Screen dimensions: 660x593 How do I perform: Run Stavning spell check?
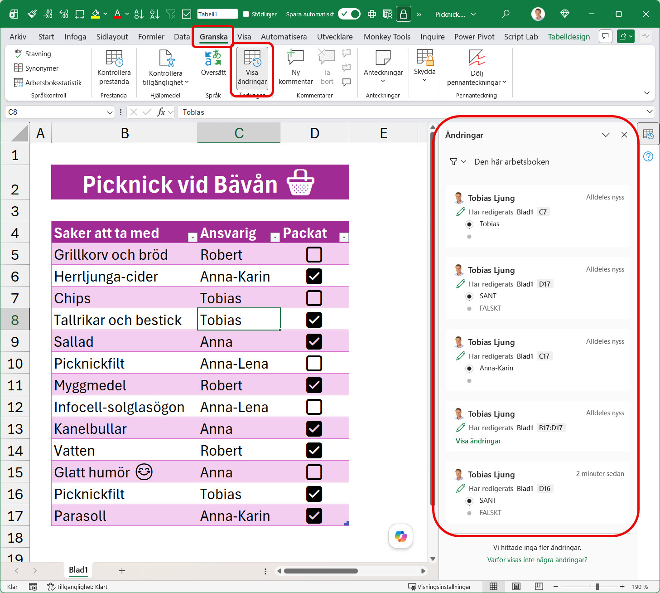[x=33, y=53]
